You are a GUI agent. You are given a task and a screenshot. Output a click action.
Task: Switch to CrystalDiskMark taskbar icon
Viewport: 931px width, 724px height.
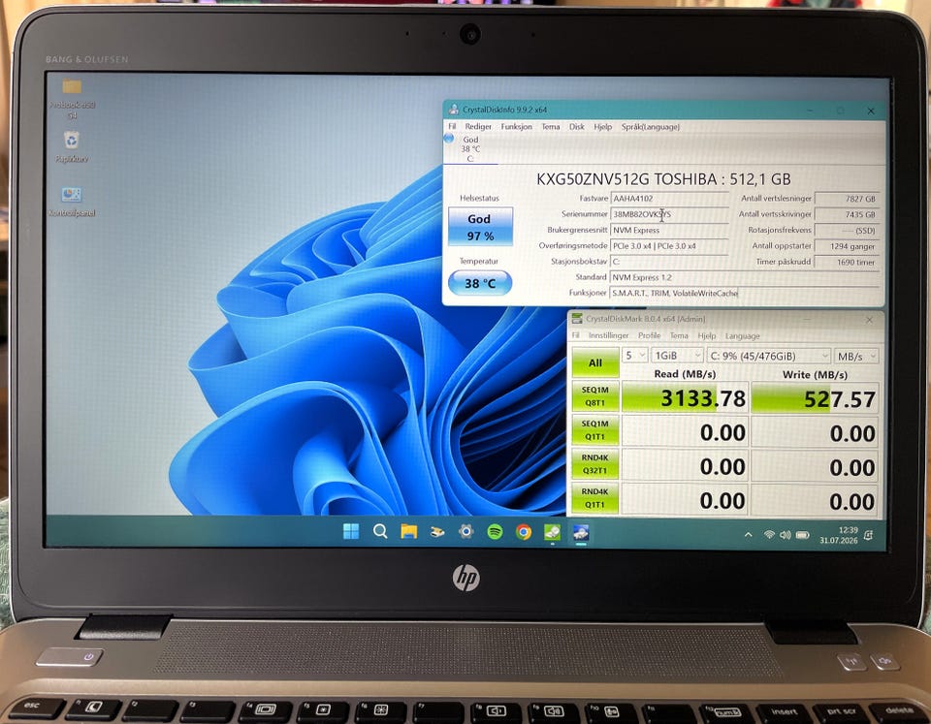(x=552, y=532)
